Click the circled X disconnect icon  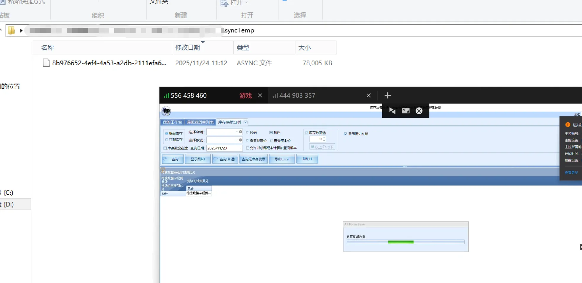click(419, 111)
